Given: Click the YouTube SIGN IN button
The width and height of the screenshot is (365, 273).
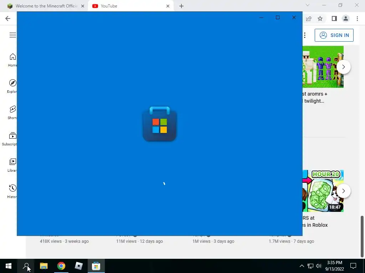Looking at the screenshot, I should [x=334, y=35].
